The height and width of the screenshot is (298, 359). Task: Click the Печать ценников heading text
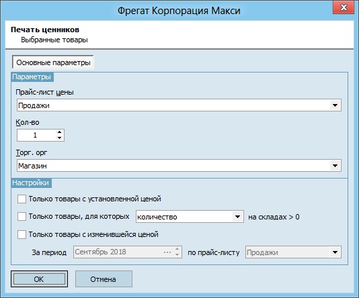pyautogui.click(x=45, y=30)
